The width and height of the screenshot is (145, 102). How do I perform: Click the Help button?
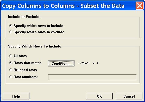(16, 96)
